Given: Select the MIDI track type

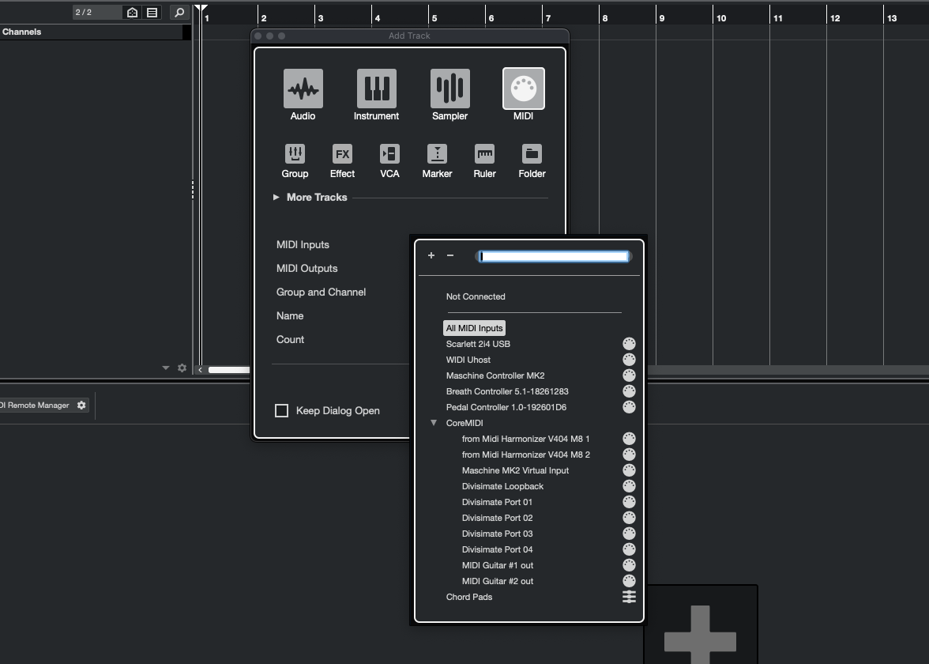Looking at the screenshot, I should click(523, 89).
